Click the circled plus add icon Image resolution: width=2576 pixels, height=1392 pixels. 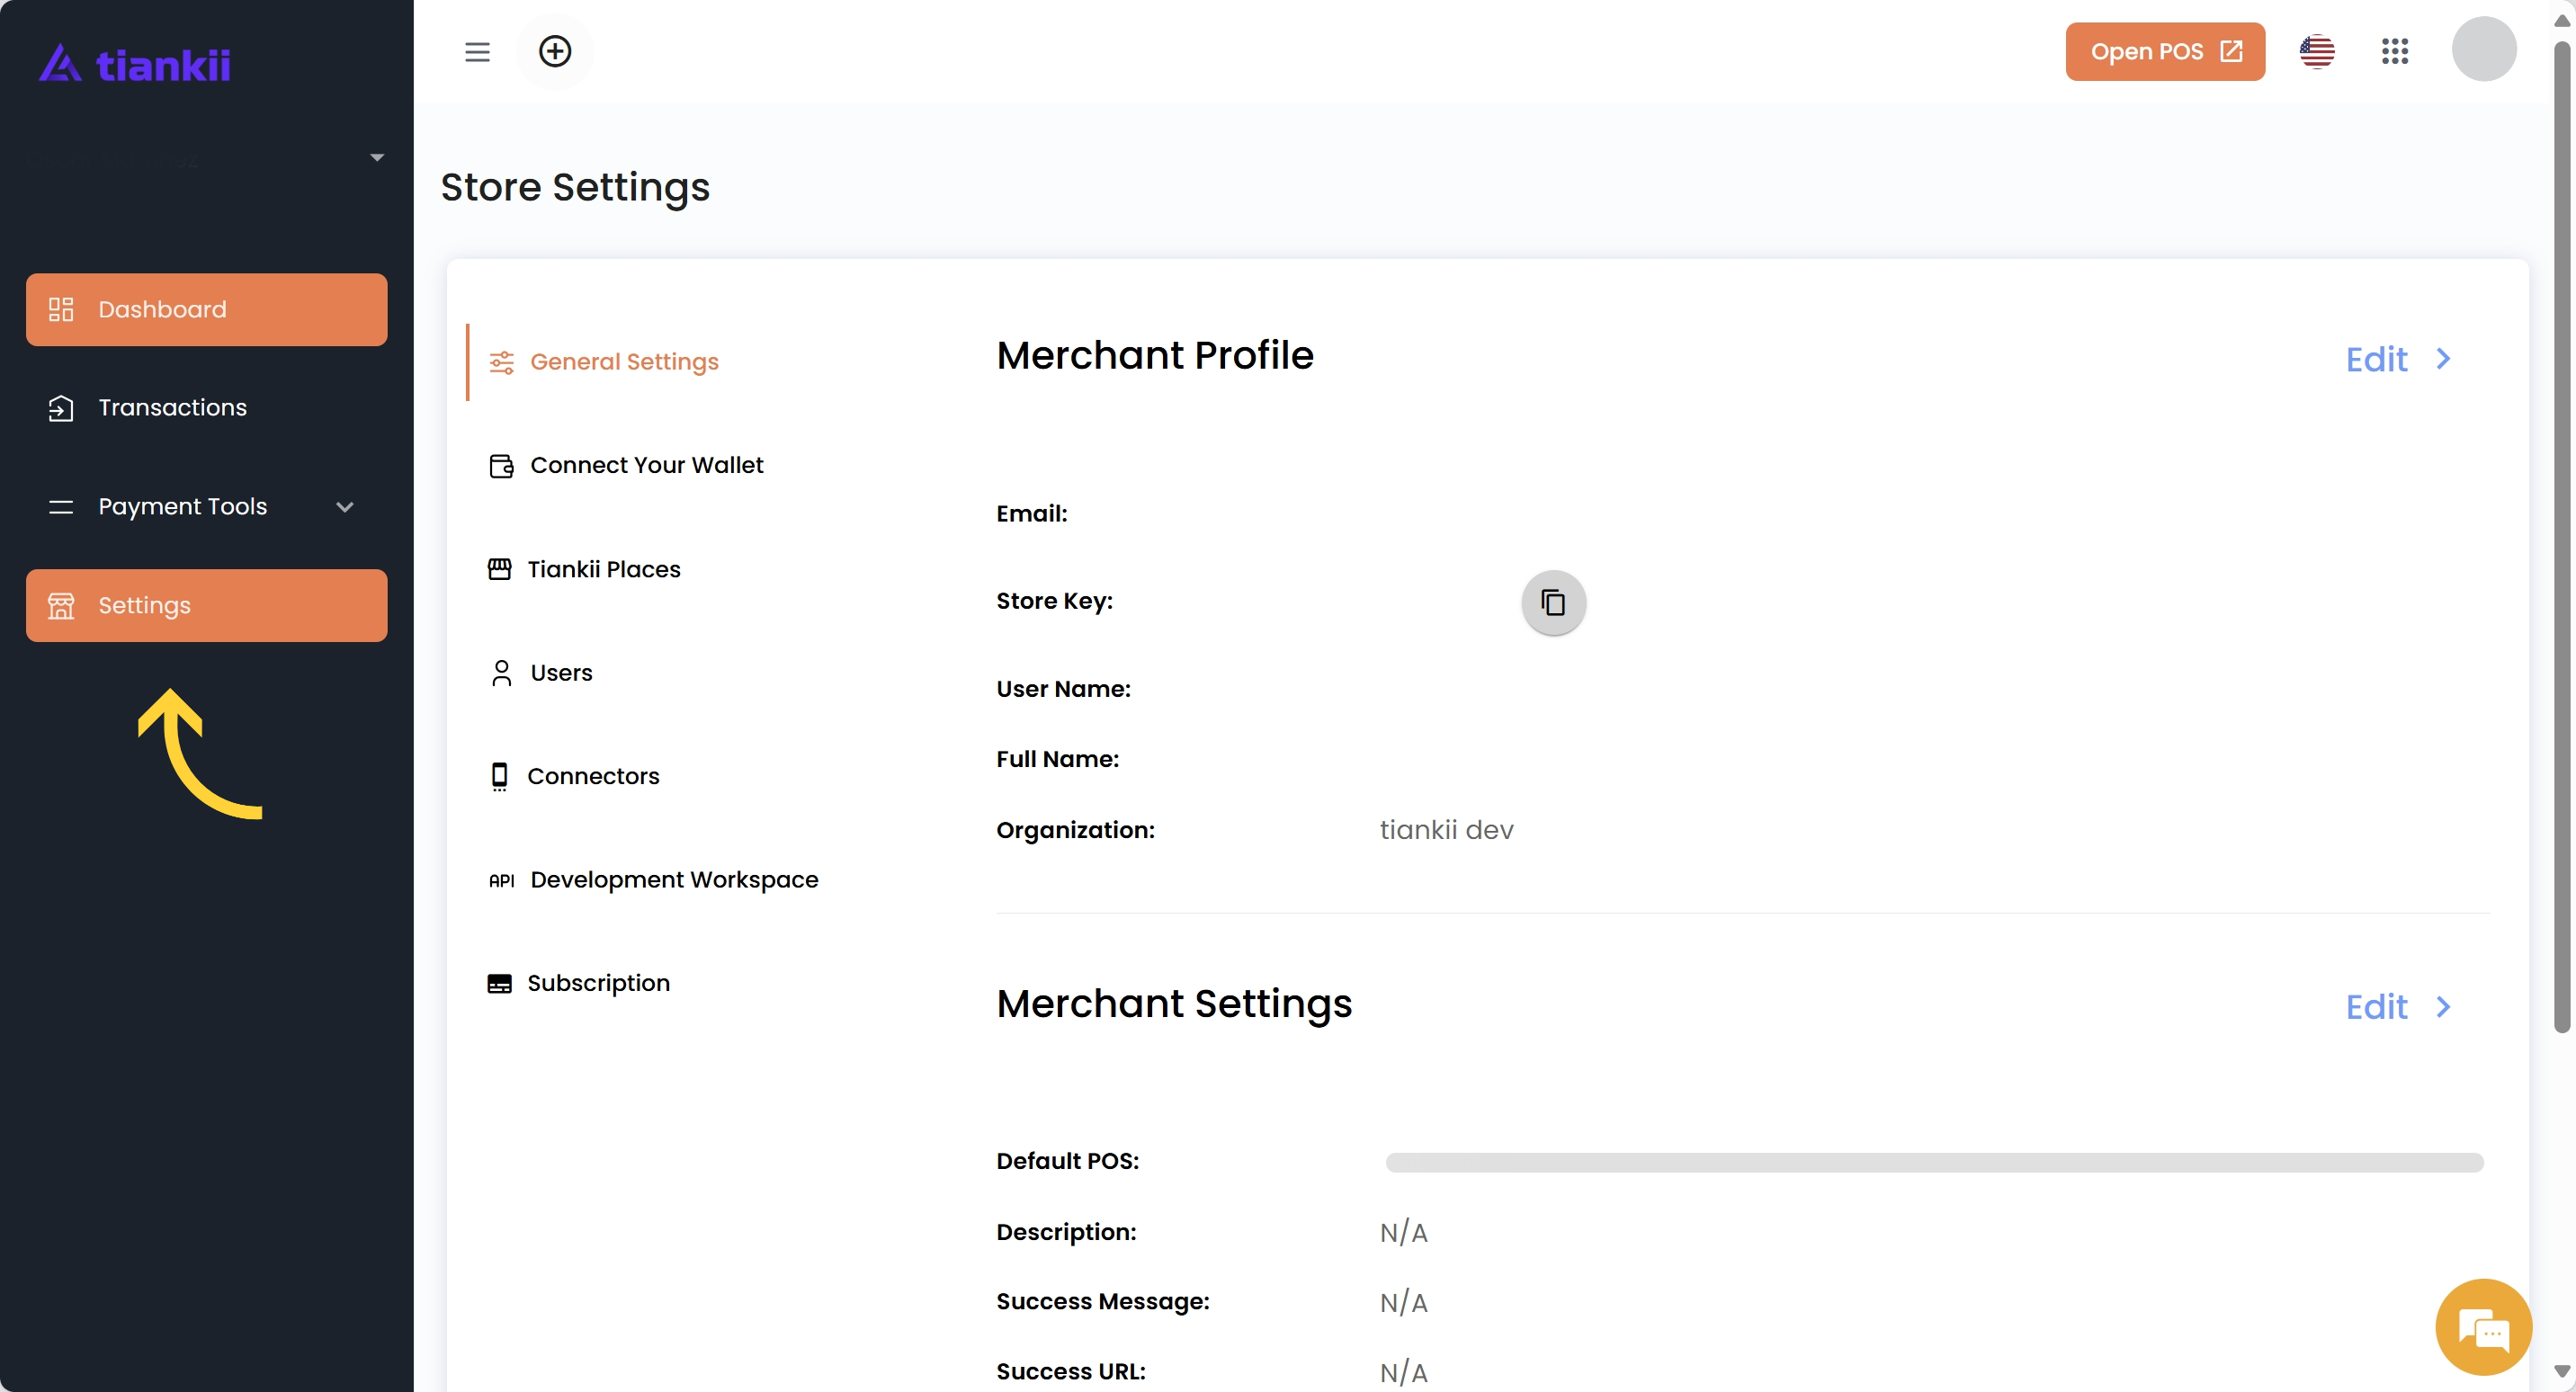coord(555,52)
